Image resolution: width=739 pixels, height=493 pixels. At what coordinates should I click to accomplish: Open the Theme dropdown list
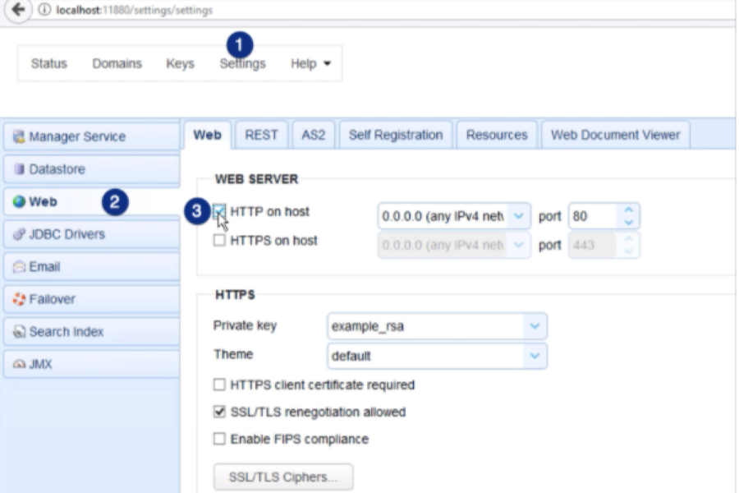535,356
